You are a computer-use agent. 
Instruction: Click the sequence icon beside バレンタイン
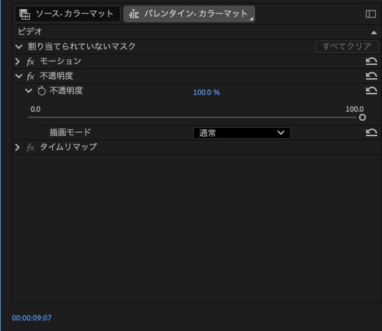point(134,14)
